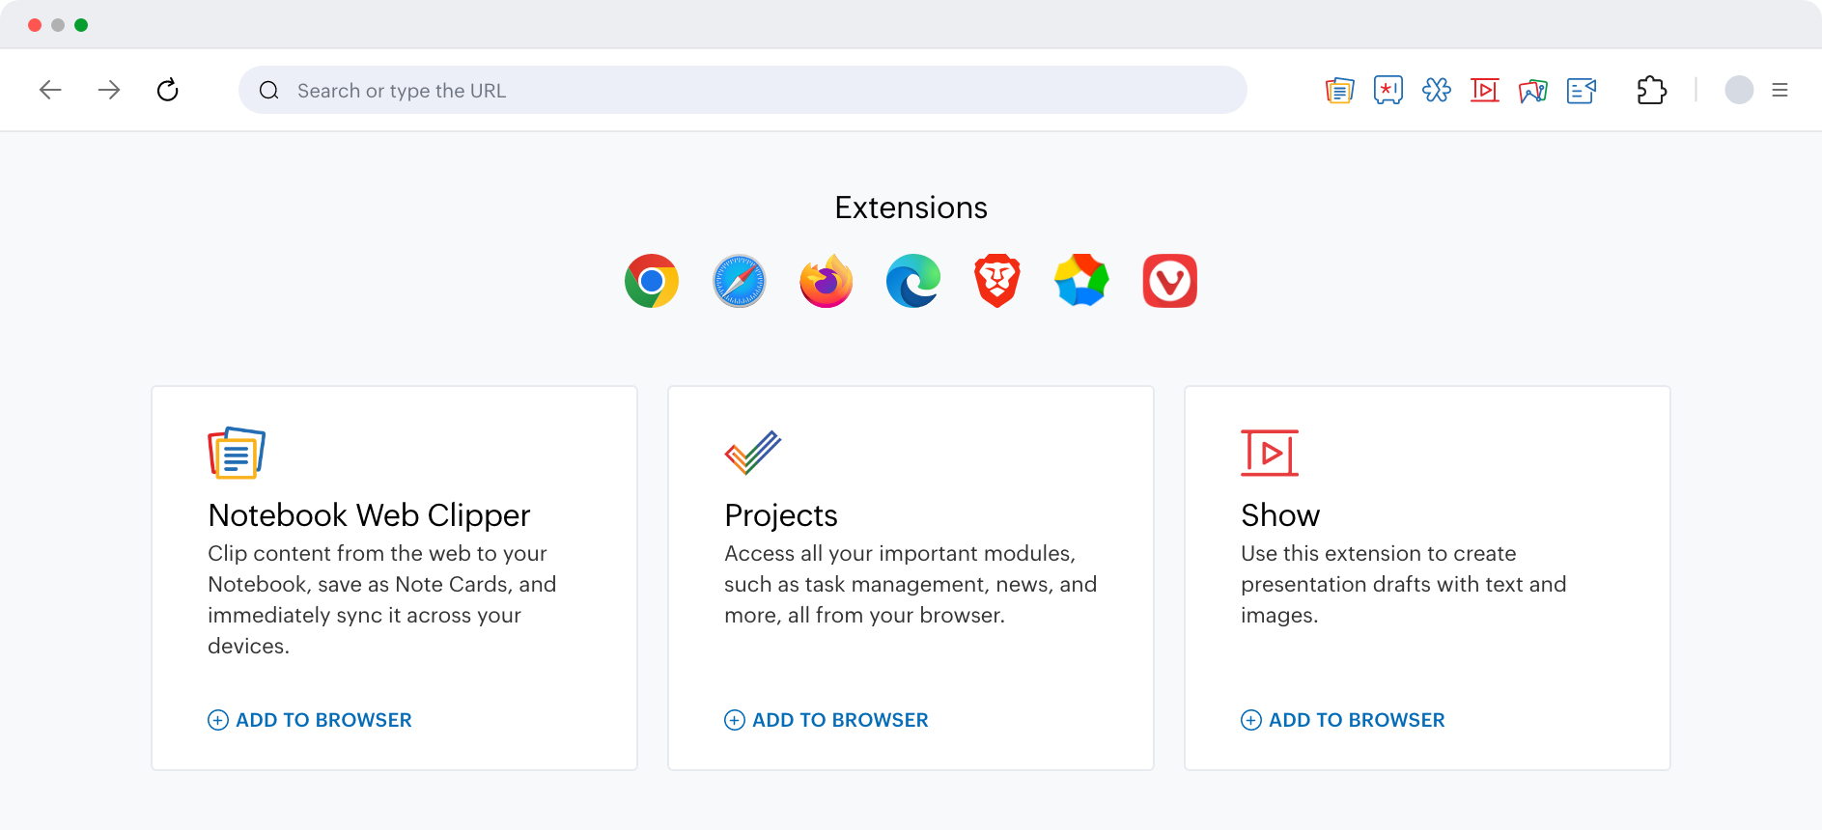
Task: Click the Notebook Web Clipper title
Action: (369, 515)
